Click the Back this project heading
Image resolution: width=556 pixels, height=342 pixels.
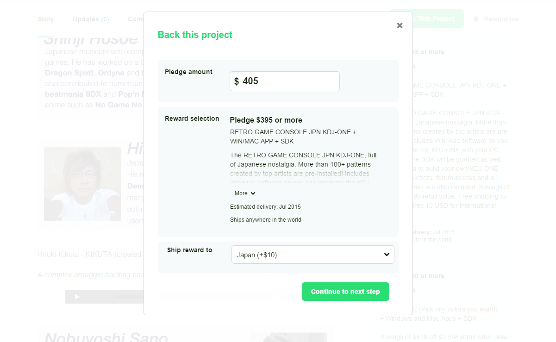[195, 35]
